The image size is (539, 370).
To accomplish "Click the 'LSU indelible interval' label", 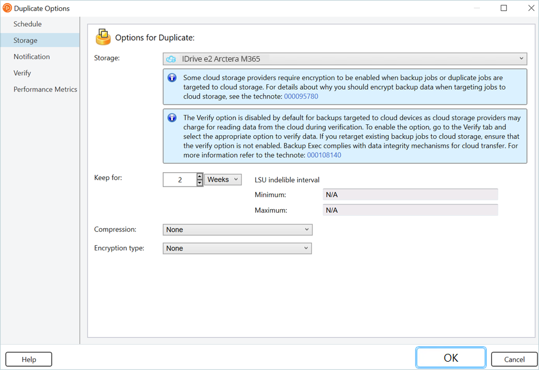I will pyautogui.click(x=287, y=180).
